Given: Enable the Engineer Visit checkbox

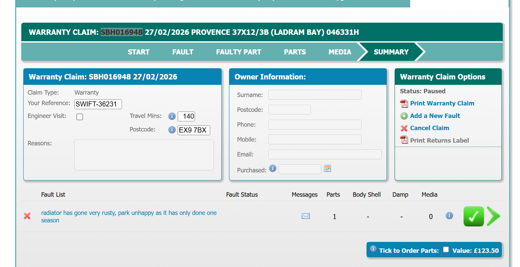Looking at the screenshot, I should coord(80,117).
